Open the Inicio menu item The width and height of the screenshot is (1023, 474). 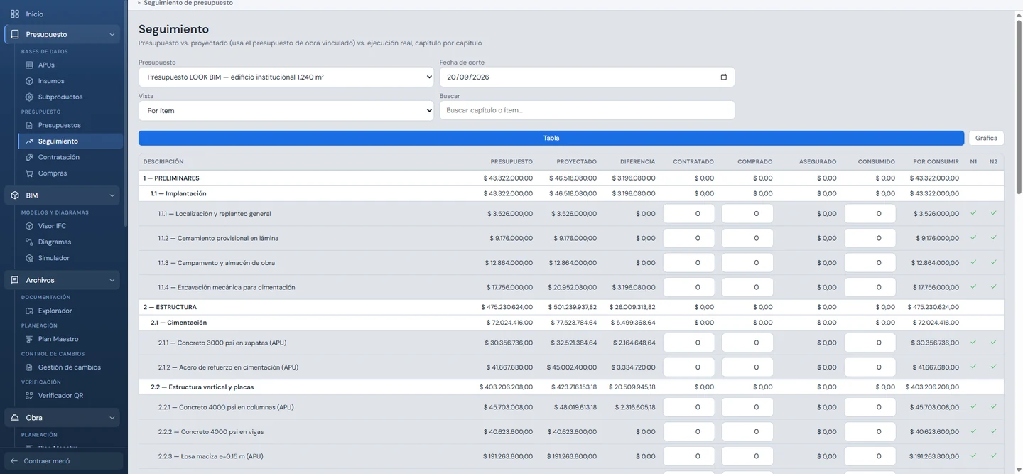(62, 14)
